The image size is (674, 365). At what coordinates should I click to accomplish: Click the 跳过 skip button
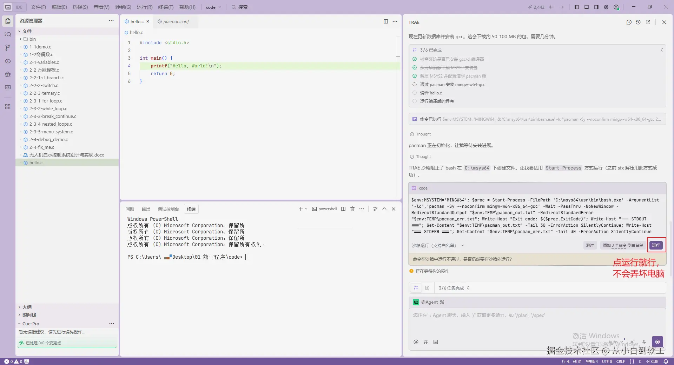pyautogui.click(x=590, y=245)
